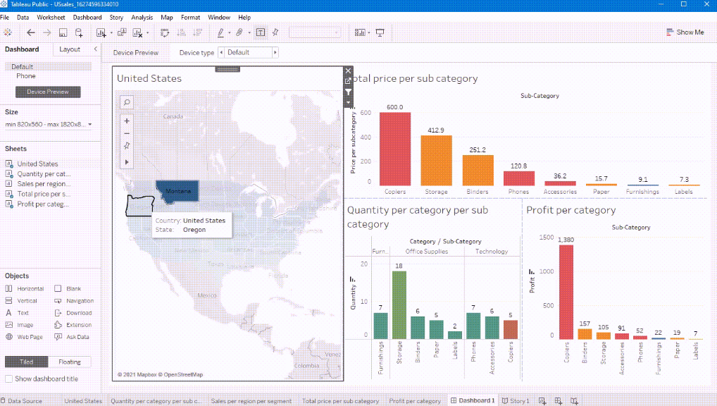Zoom in on the map with plus

click(127, 121)
